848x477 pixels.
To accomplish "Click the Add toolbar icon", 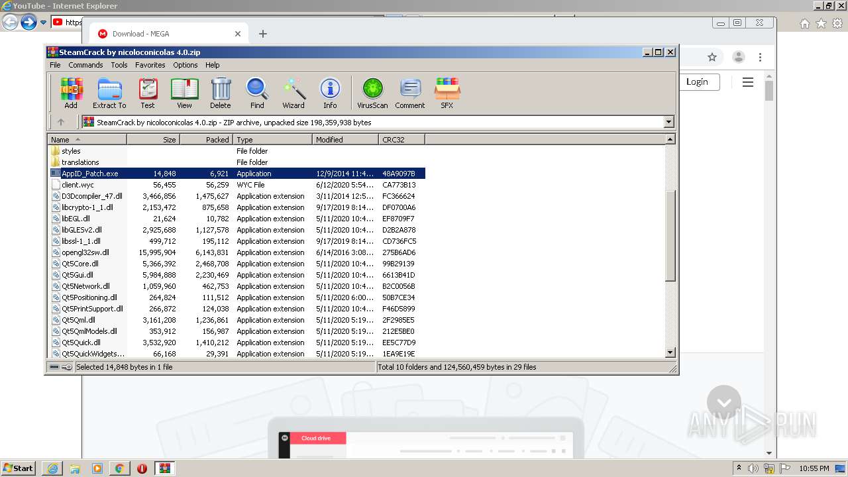I will 71,93.
